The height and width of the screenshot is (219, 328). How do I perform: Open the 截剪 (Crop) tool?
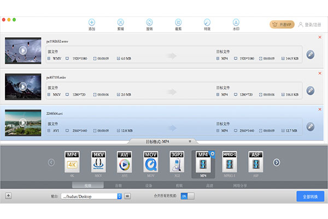(178, 23)
